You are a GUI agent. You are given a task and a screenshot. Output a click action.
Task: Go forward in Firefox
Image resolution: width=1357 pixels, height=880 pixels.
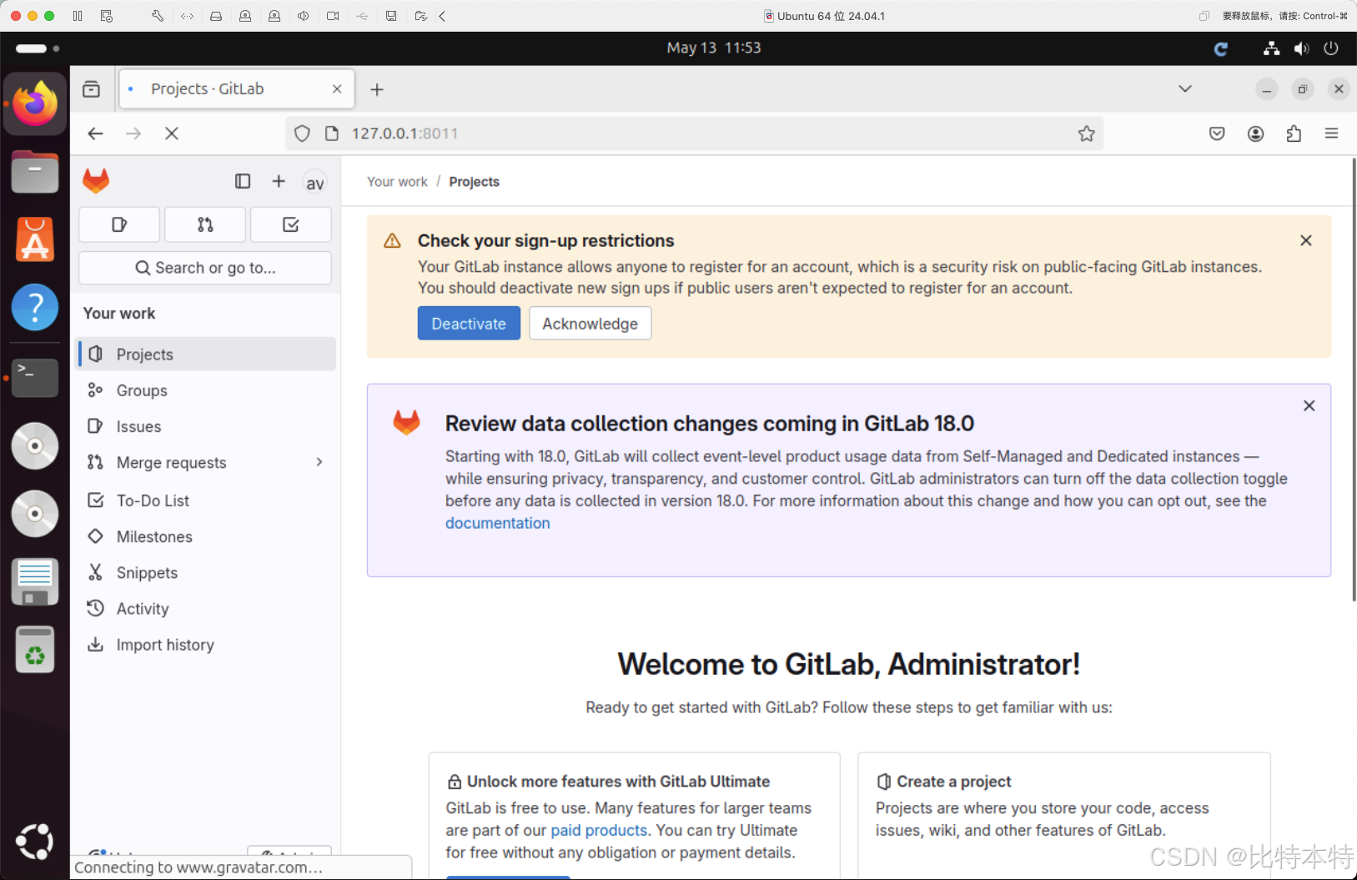(133, 133)
